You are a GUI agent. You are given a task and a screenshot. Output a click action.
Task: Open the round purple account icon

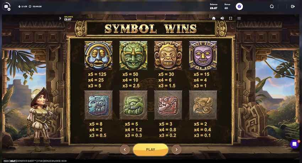(x=239, y=6)
